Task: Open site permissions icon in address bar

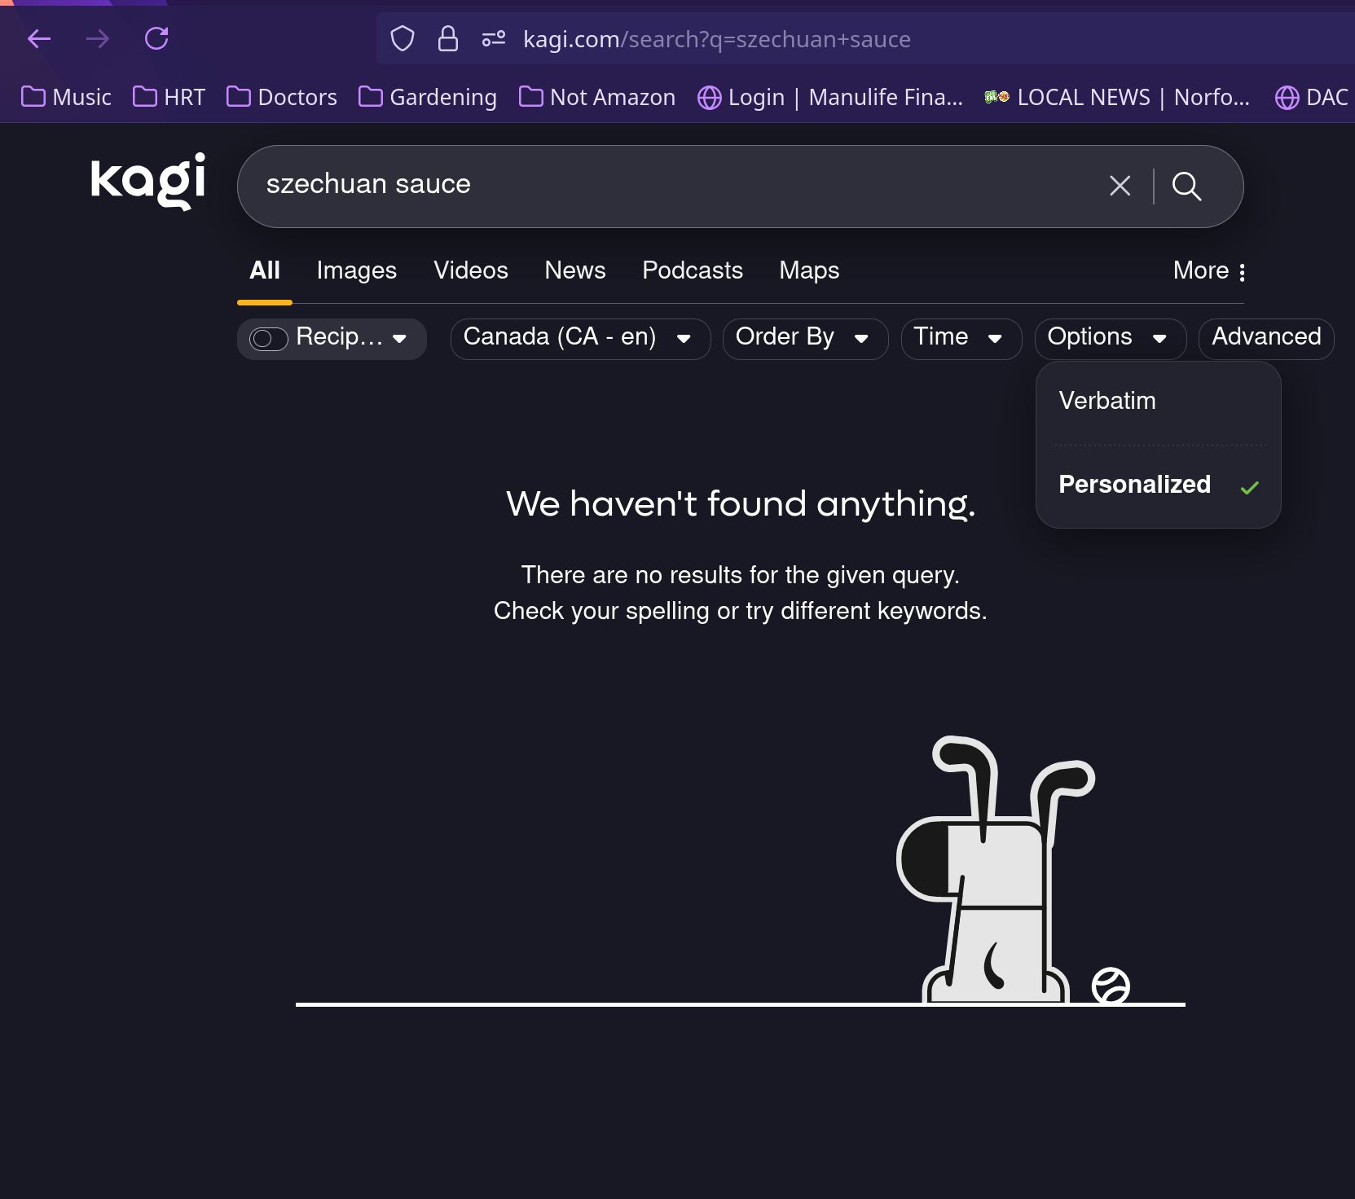Action: point(494,38)
